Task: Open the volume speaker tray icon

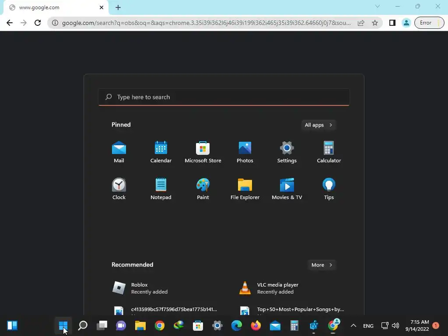Action: pyautogui.click(x=395, y=325)
